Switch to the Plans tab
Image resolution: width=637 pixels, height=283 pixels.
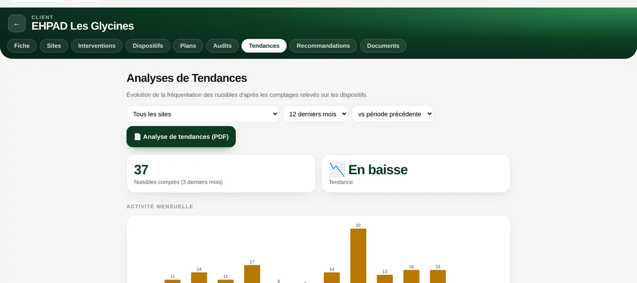pyautogui.click(x=188, y=46)
